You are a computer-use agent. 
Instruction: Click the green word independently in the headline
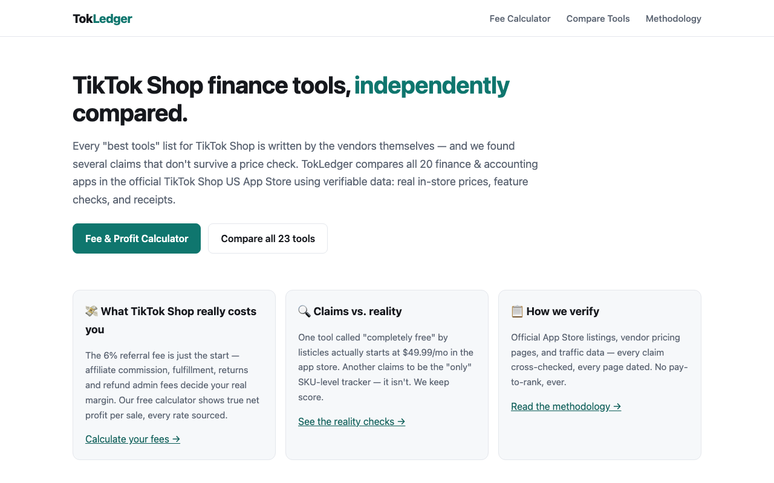point(432,85)
